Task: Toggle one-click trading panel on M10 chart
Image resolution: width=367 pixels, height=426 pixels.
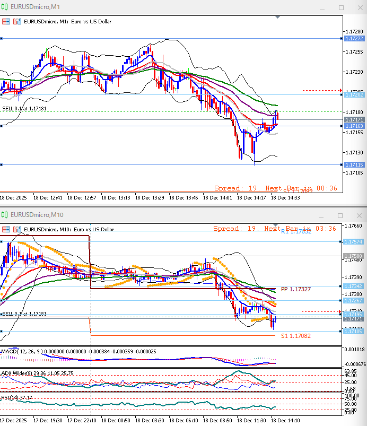Action: coord(6,229)
